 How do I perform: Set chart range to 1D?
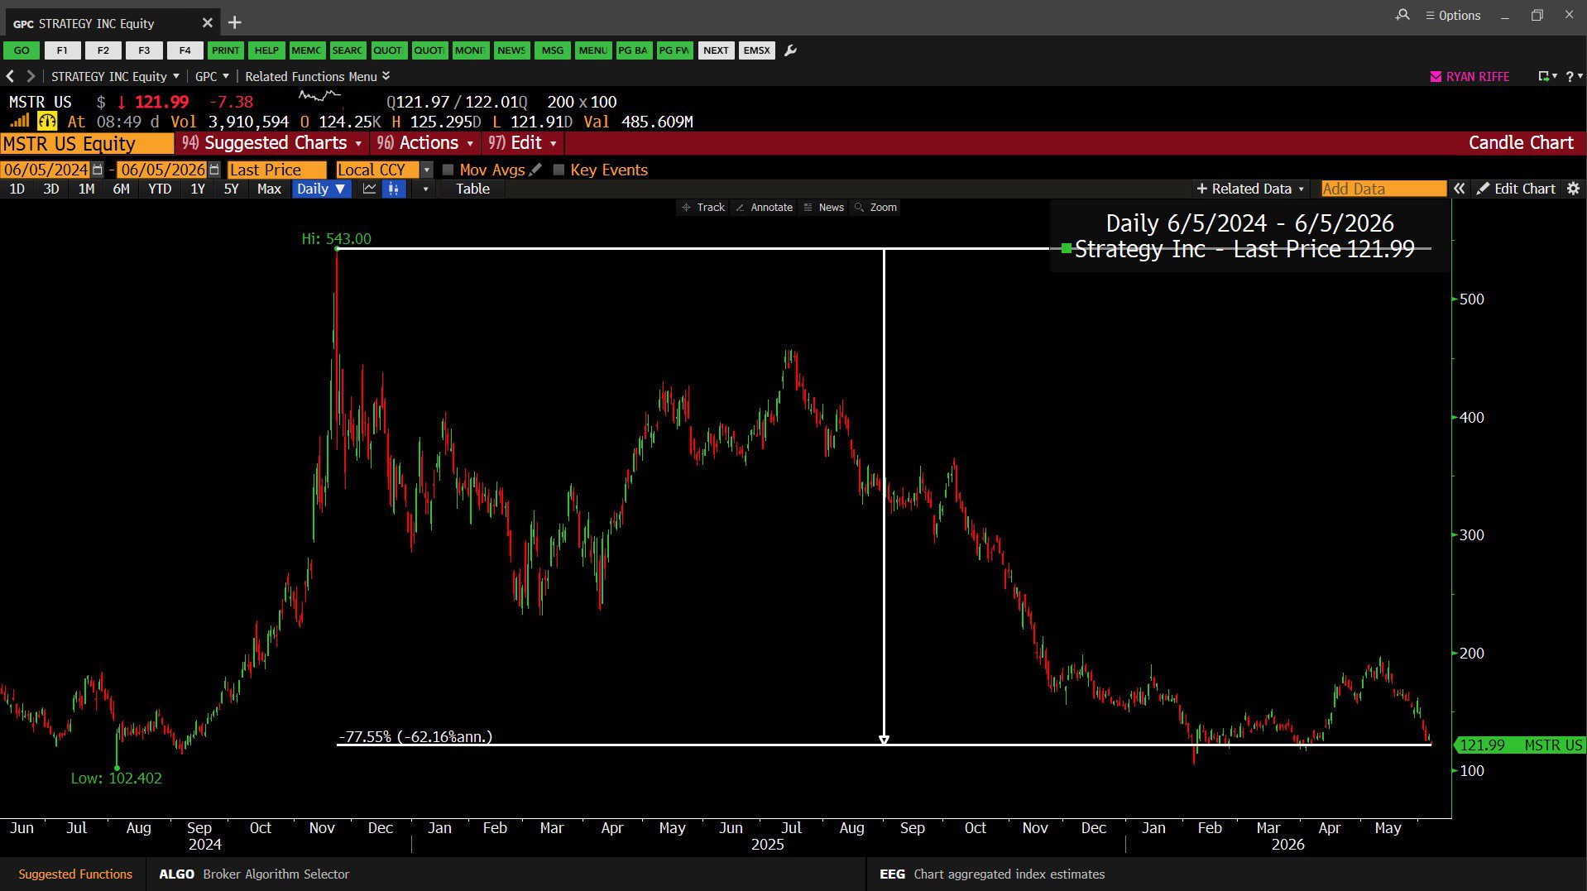[x=17, y=189]
